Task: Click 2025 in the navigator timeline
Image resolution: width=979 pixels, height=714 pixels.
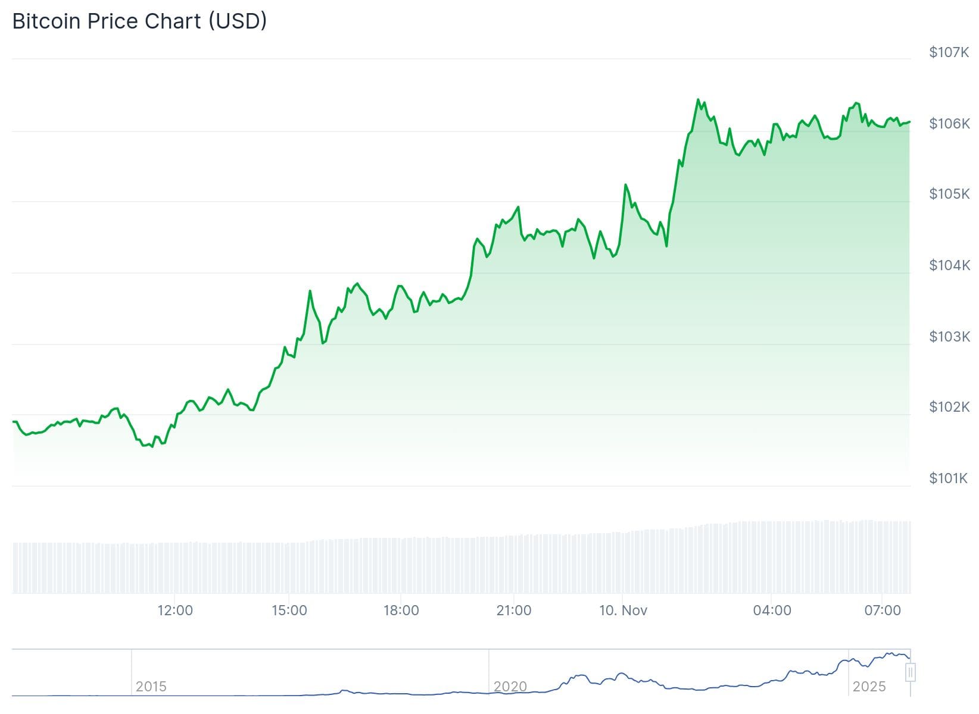Action: tap(869, 687)
